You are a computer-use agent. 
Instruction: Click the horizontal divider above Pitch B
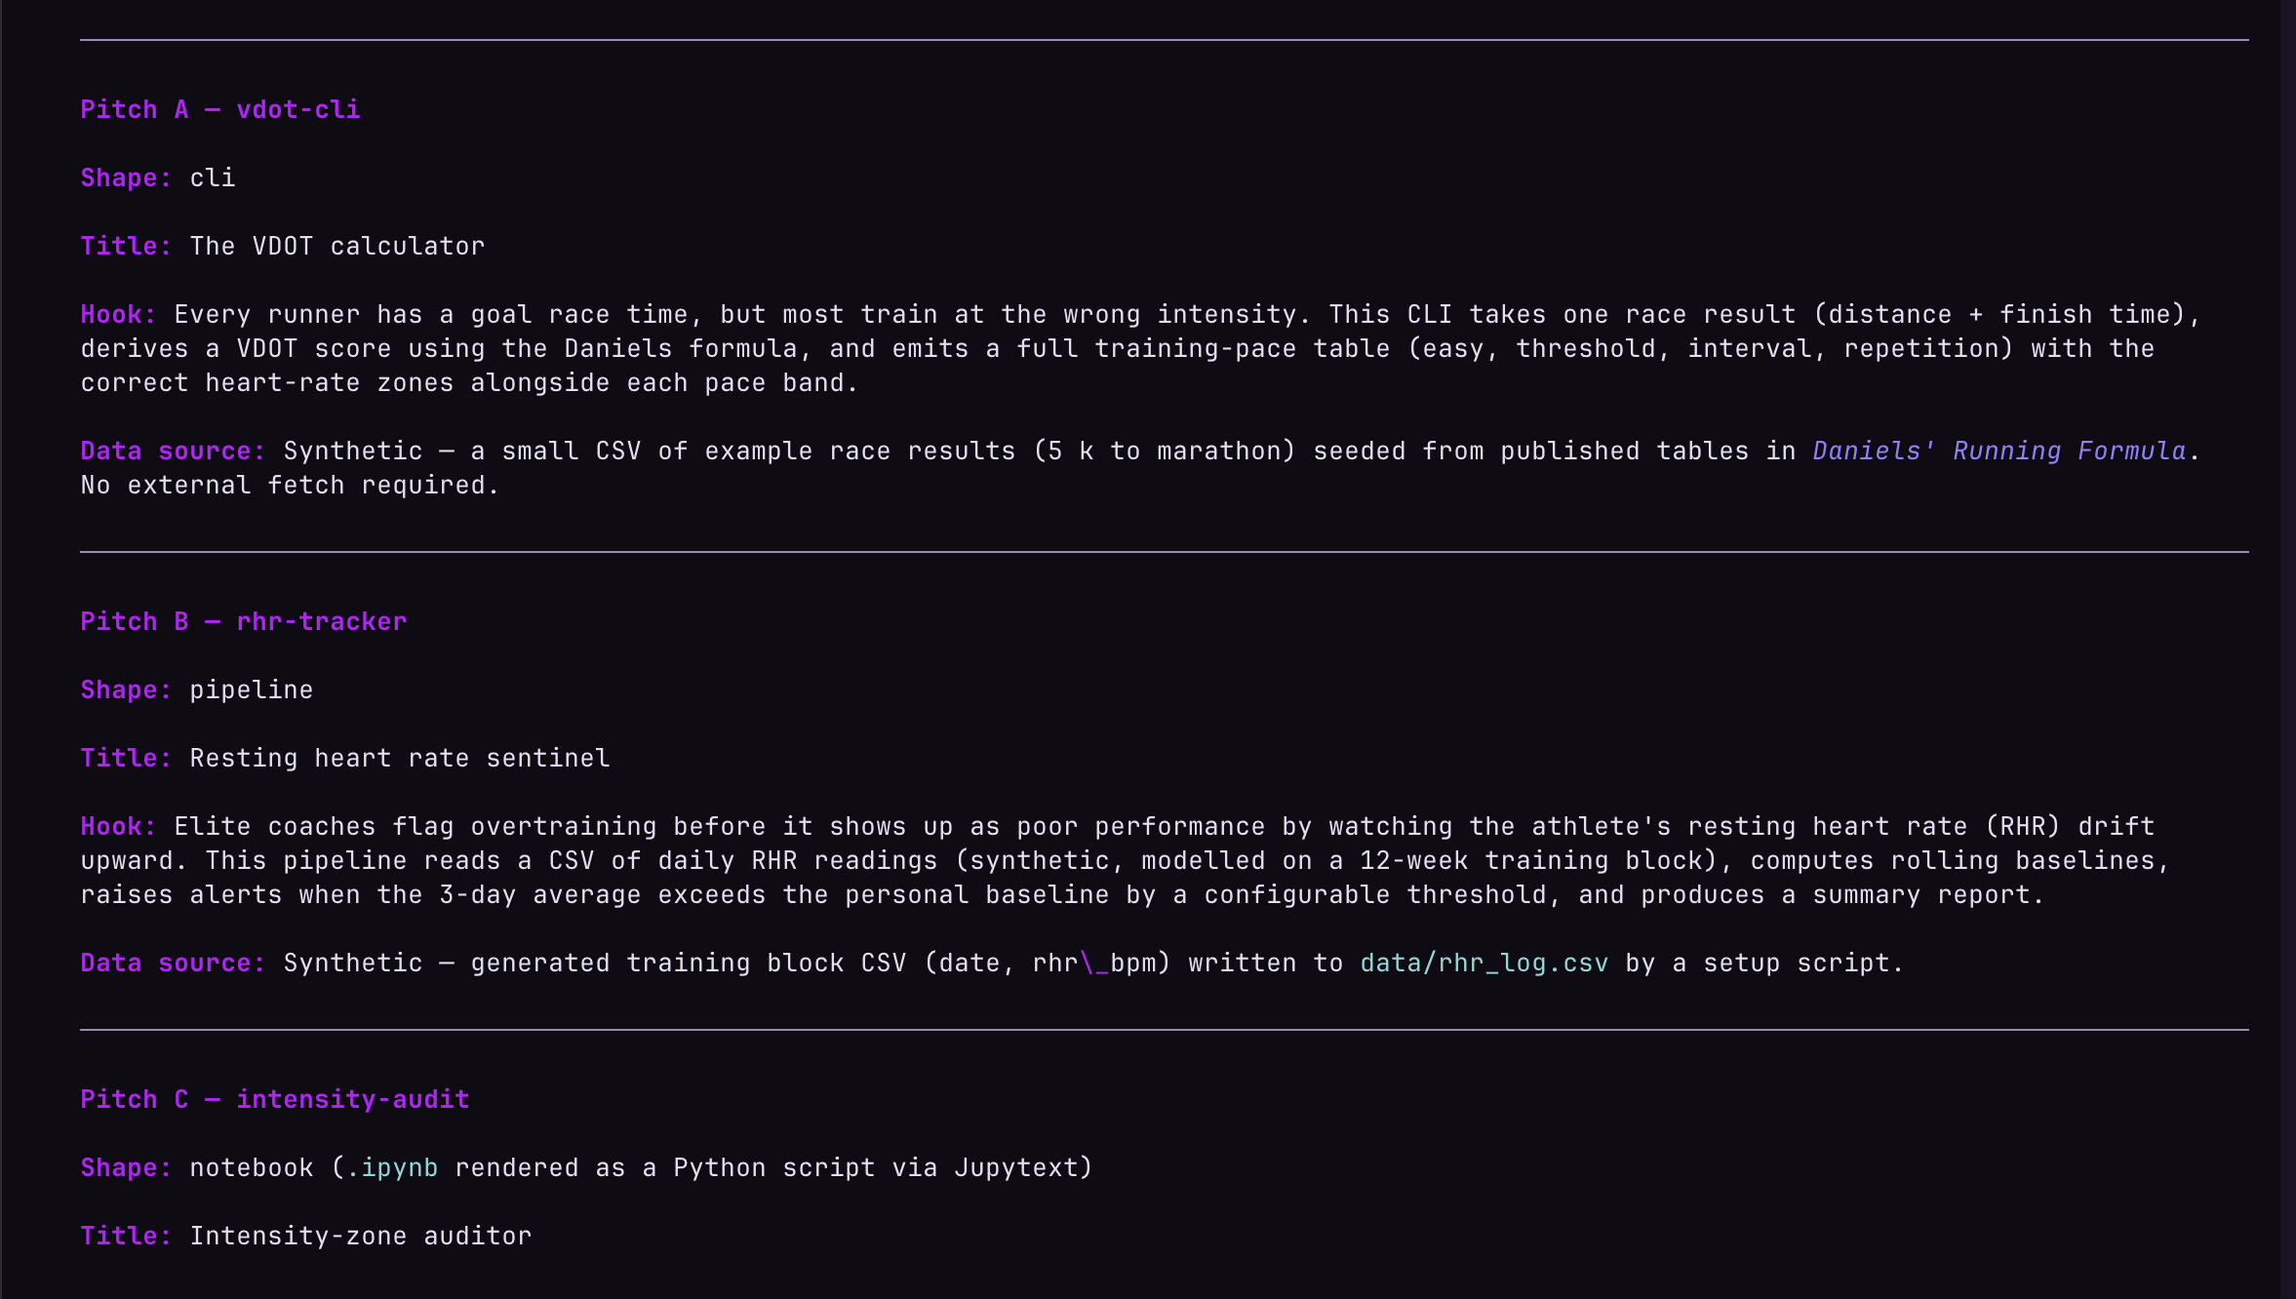click(x=1165, y=552)
